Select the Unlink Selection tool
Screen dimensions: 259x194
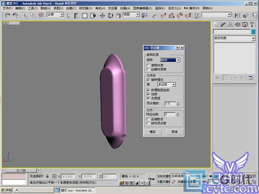coord(33,16)
